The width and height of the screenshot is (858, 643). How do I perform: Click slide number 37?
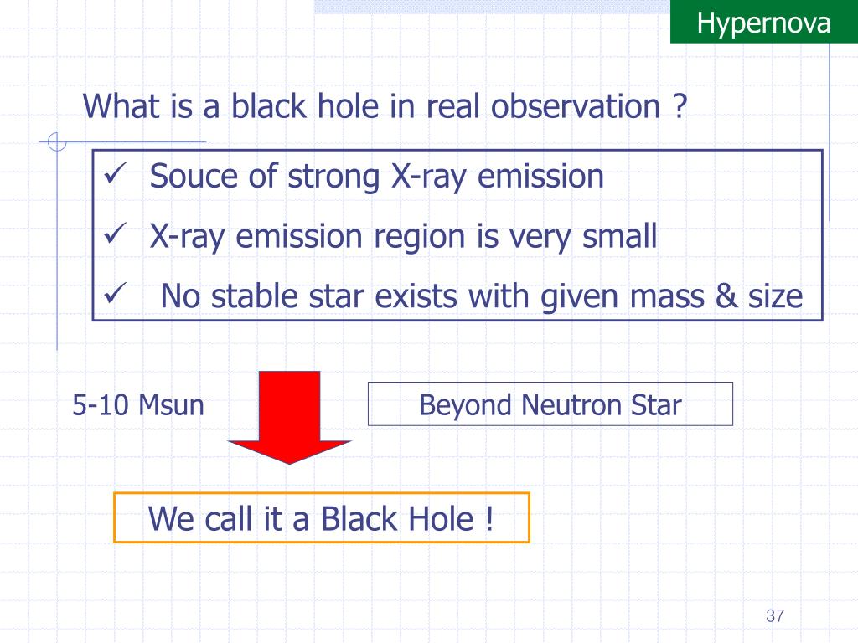point(775,615)
